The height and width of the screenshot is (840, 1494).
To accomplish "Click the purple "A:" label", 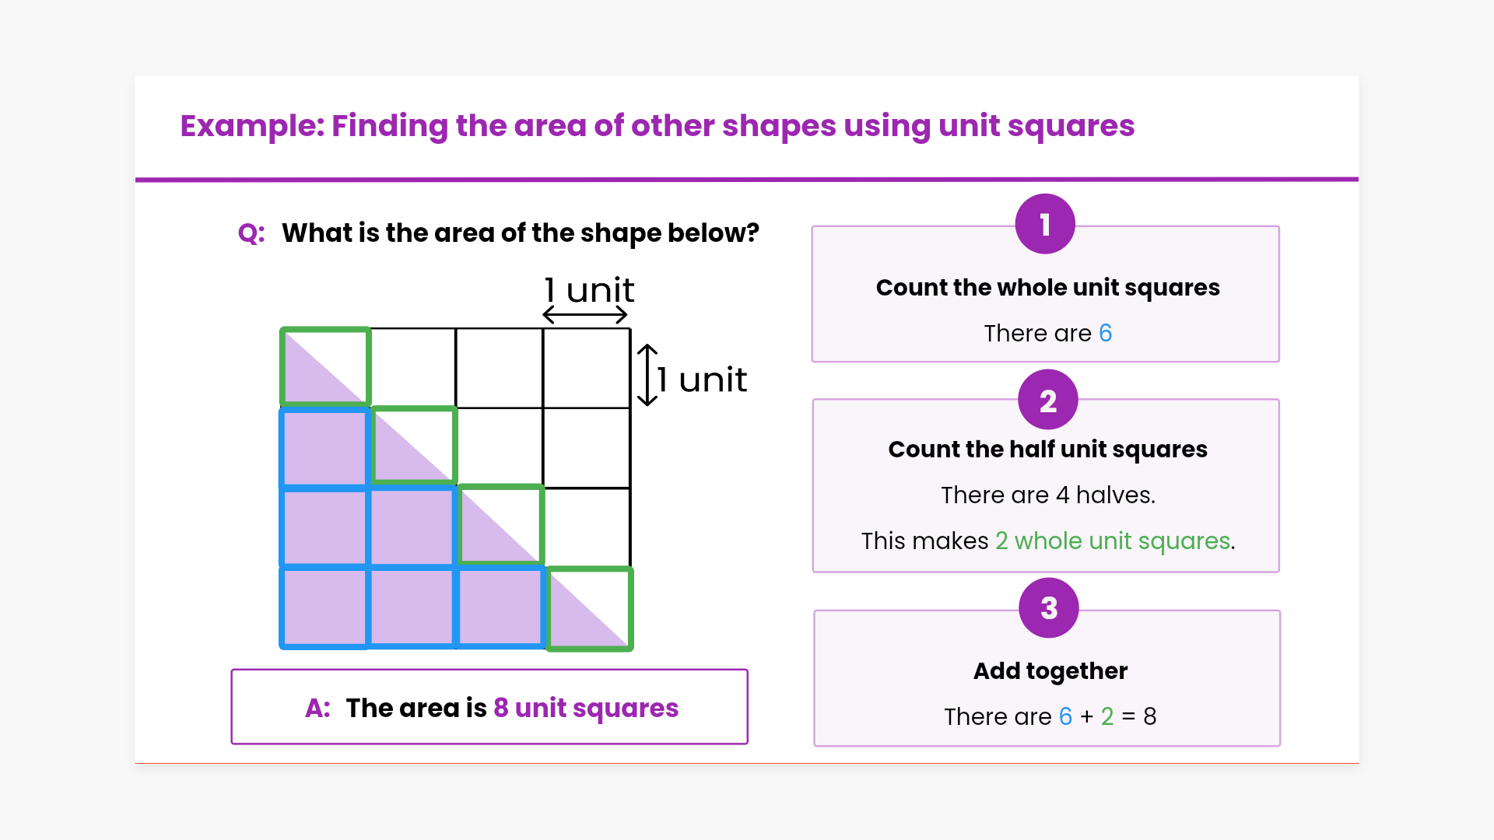I will click(x=317, y=708).
